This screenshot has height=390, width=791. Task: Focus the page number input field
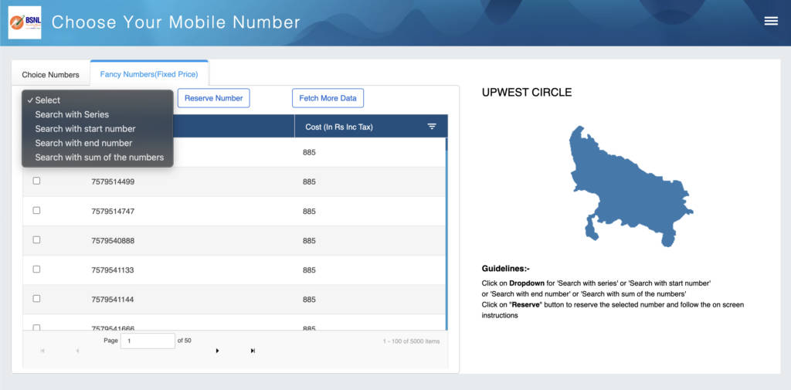[148, 341]
